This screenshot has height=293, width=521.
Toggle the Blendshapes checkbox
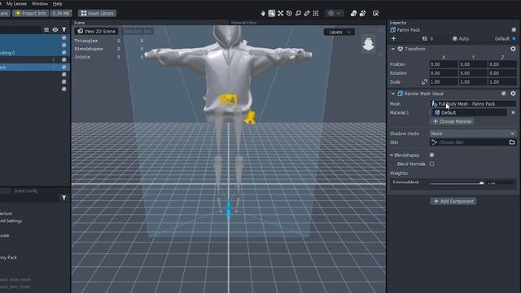tap(431, 155)
